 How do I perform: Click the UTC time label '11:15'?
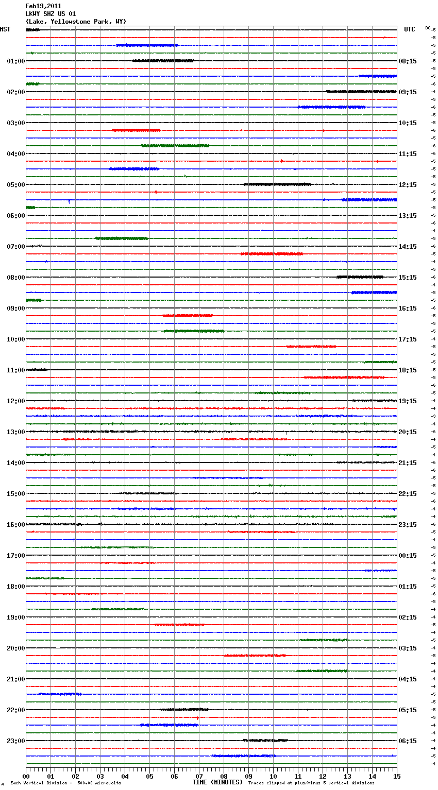[408, 154]
